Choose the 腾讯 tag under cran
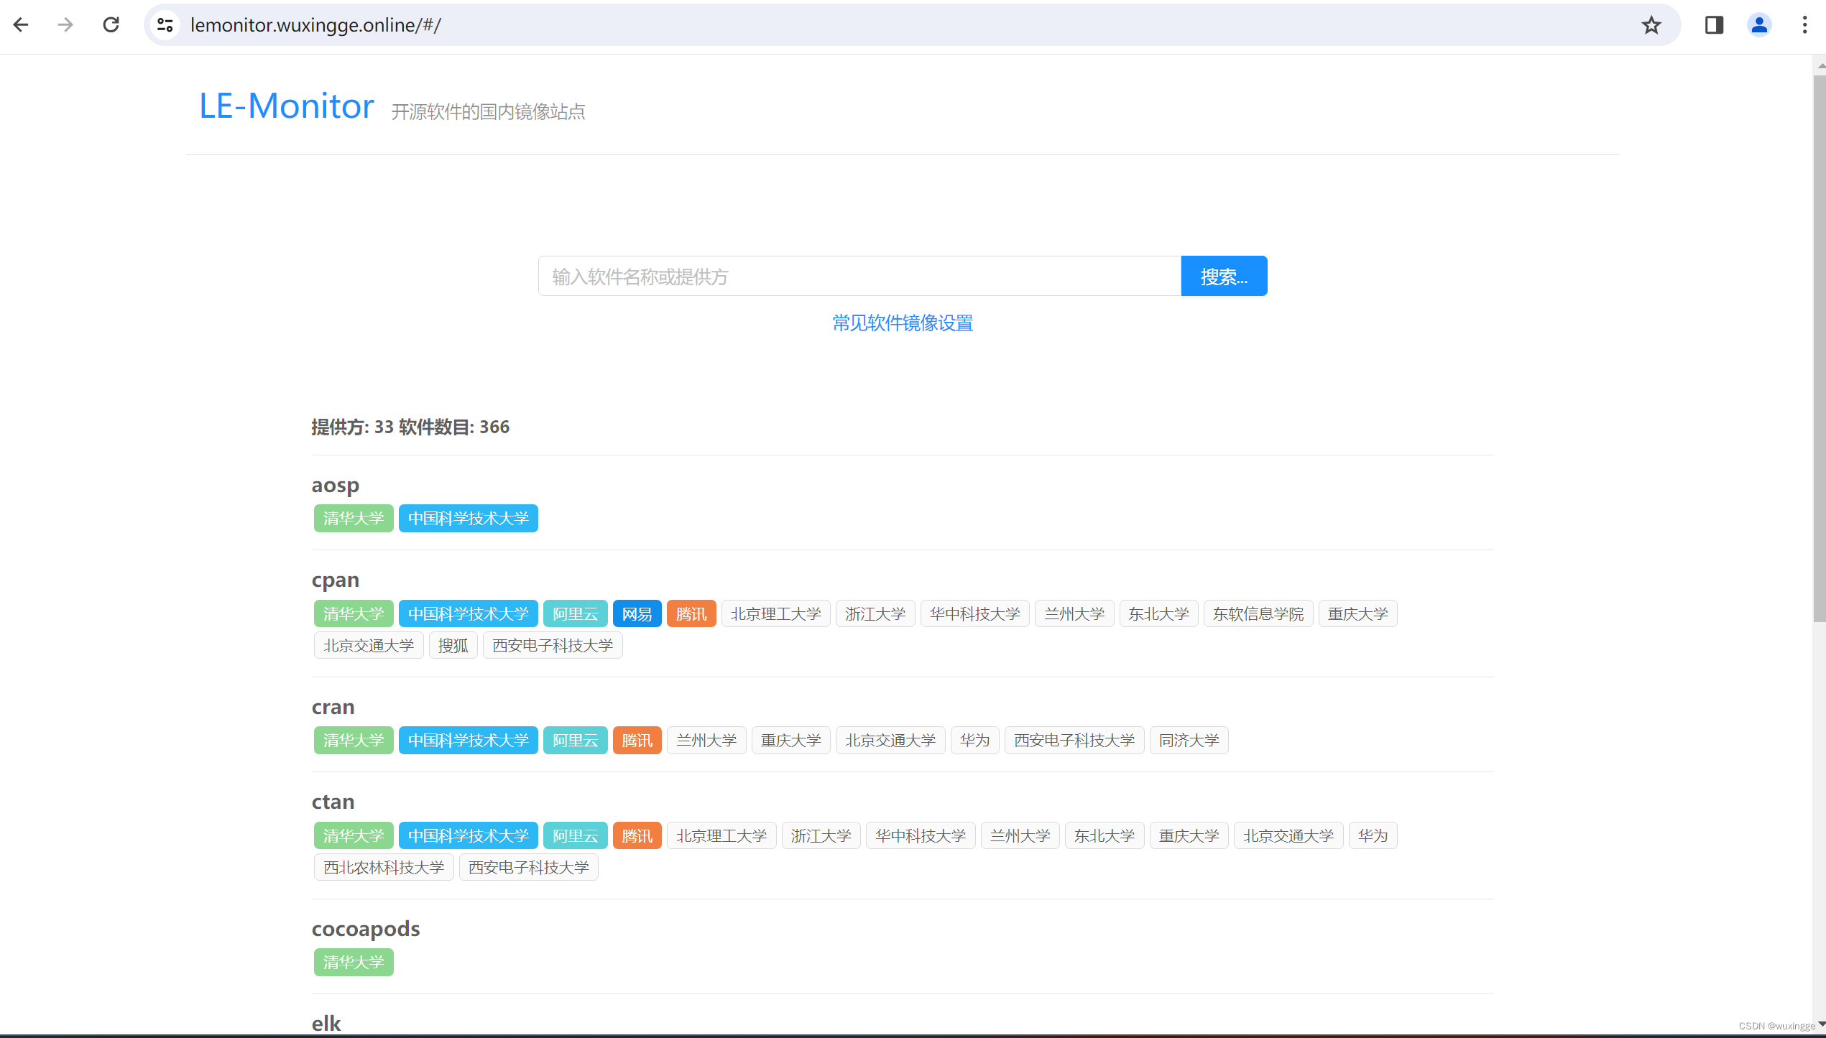 (637, 741)
